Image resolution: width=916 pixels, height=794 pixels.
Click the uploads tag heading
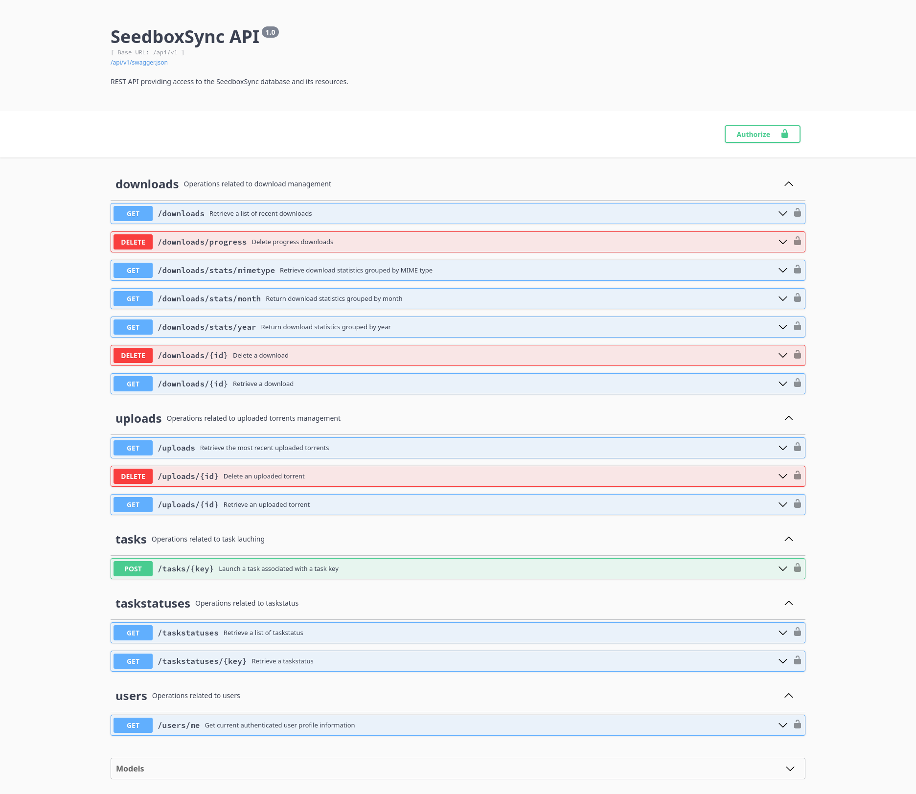(138, 419)
